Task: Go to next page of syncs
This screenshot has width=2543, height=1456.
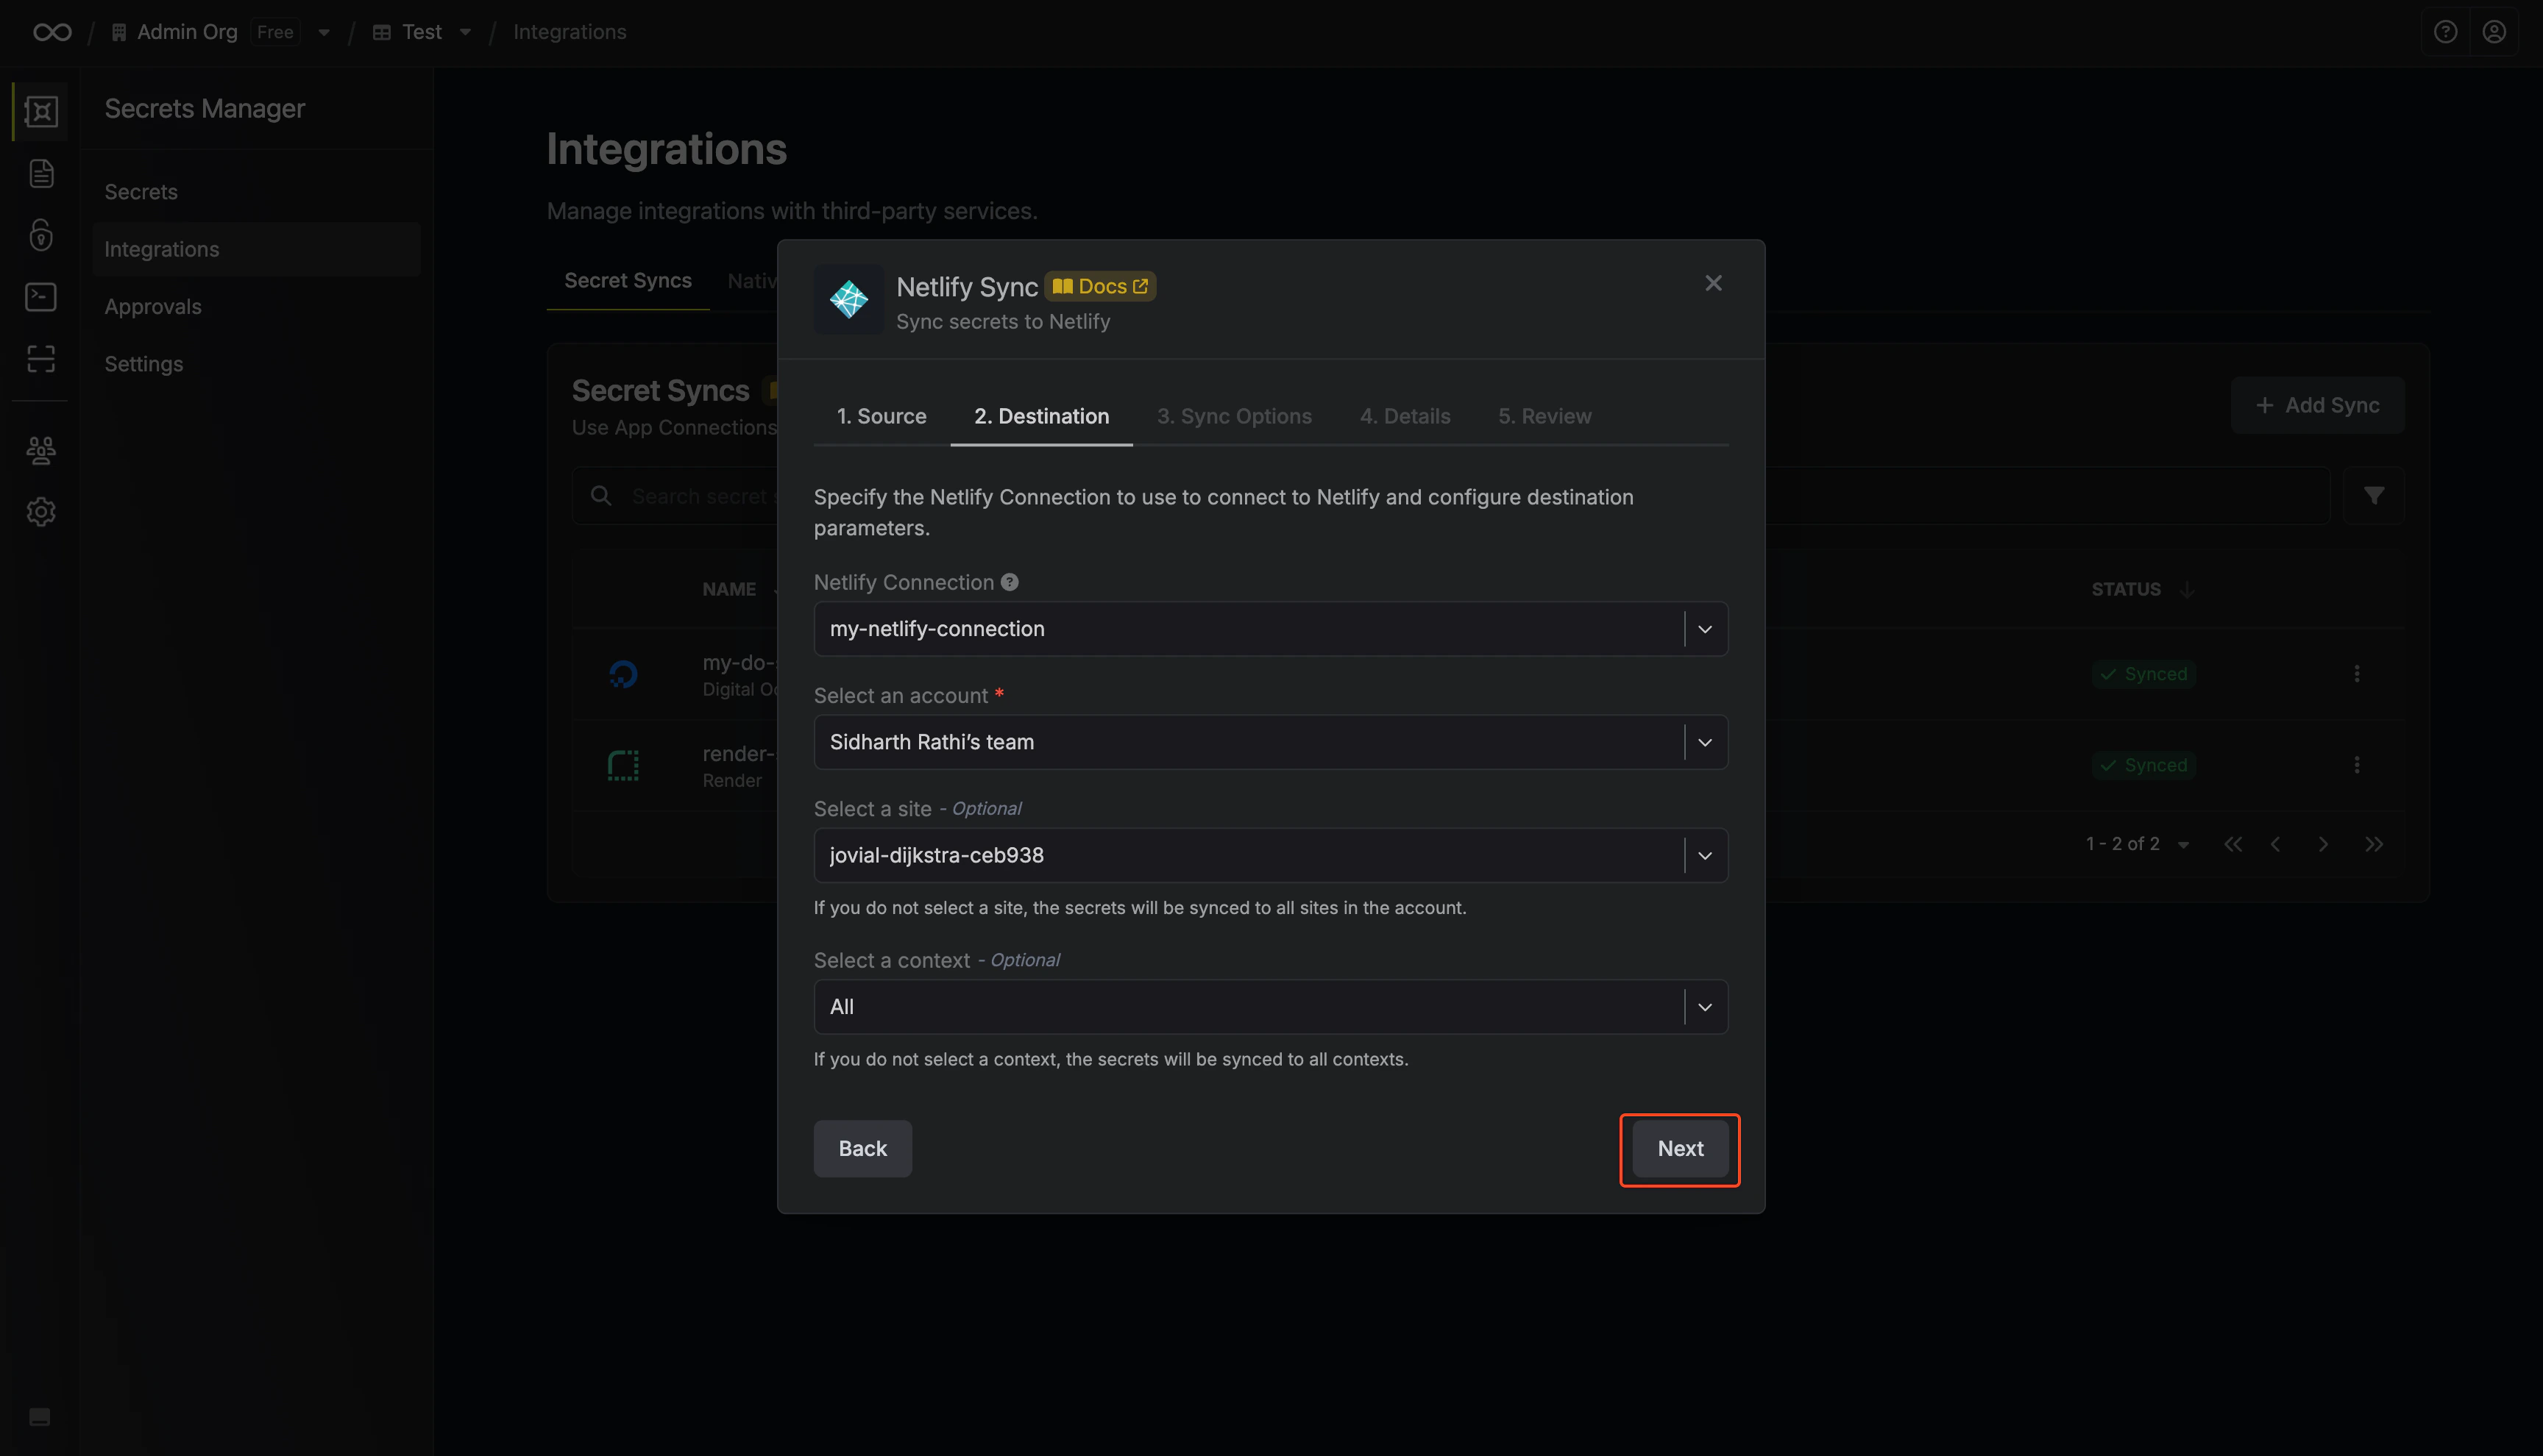Action: click(2323, 844)
